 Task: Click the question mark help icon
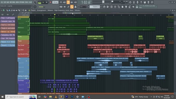point(141,2)
